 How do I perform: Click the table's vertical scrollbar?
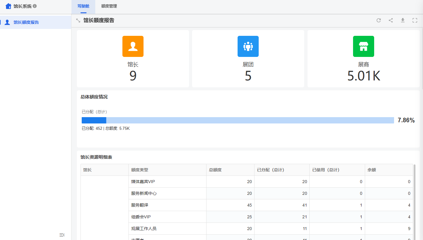point(415,199)
